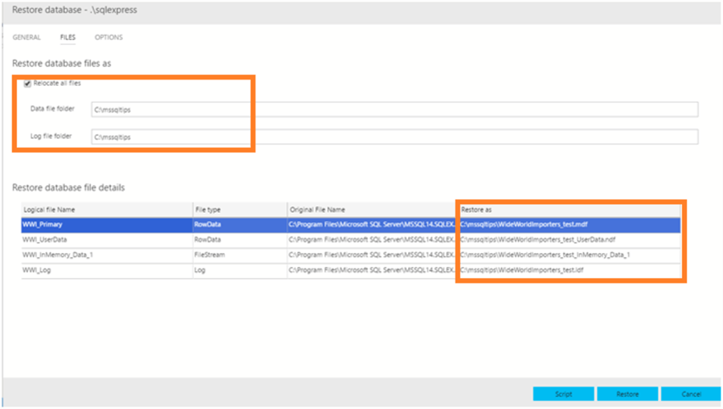Select the FILES tab

[x=67, y=37]
